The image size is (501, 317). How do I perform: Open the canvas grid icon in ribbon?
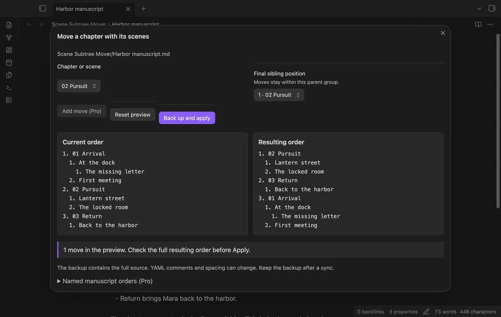(x=9, y=50)
